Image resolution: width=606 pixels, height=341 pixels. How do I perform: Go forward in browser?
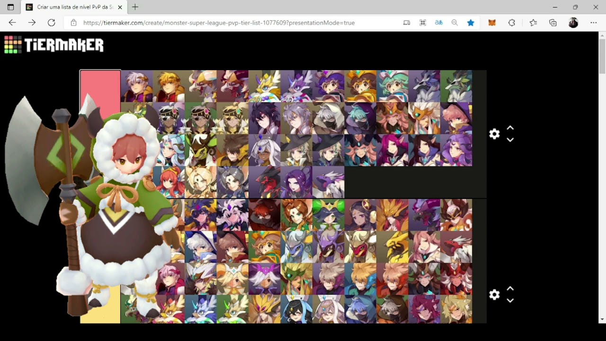tap(32, 22)
